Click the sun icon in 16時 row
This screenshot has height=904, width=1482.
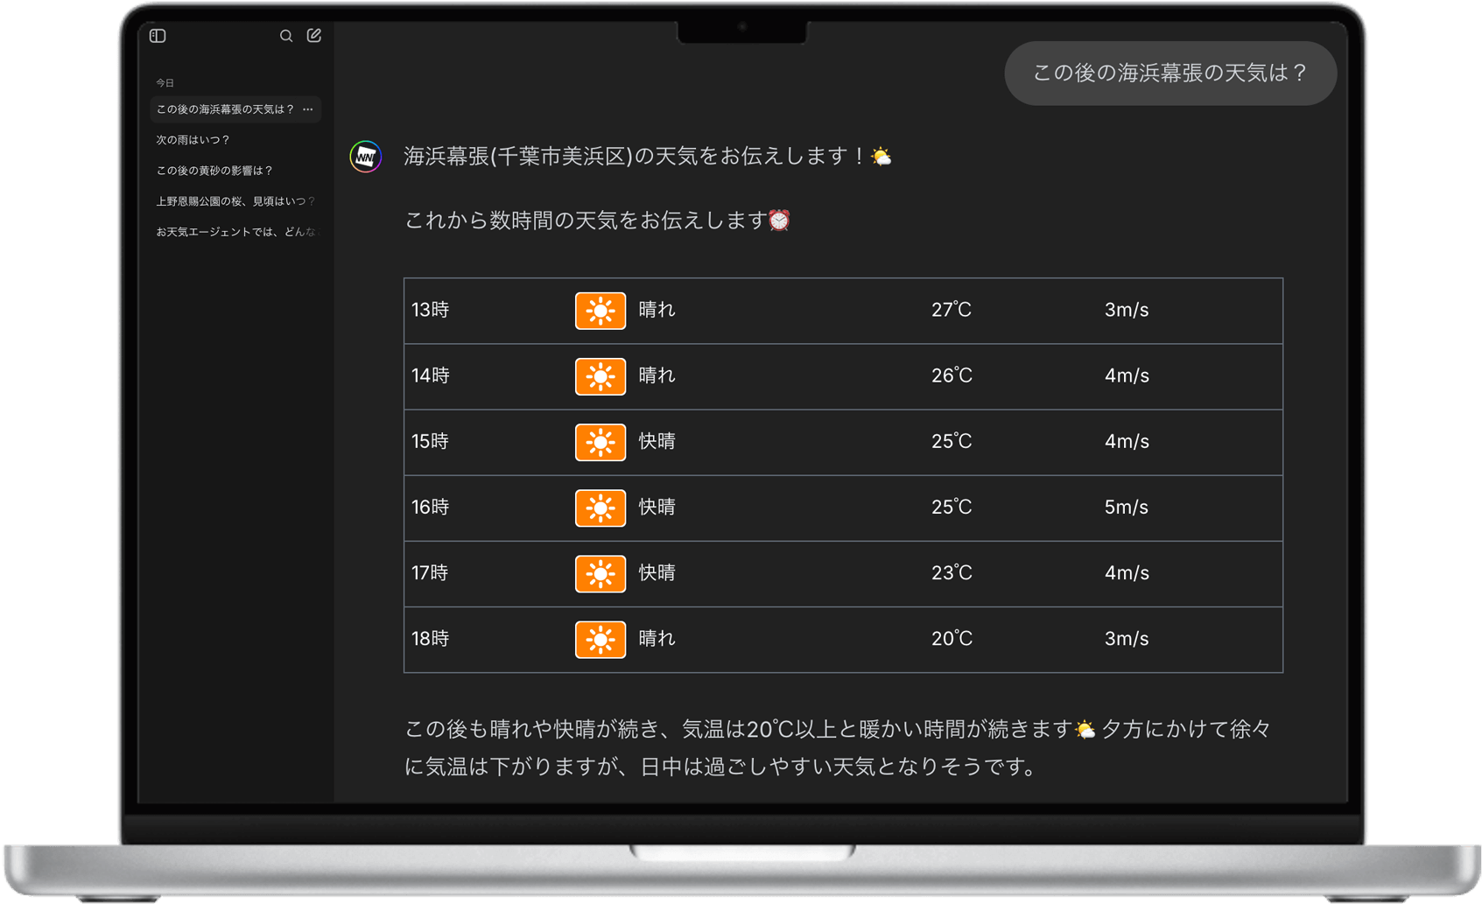tap(600, 508)
